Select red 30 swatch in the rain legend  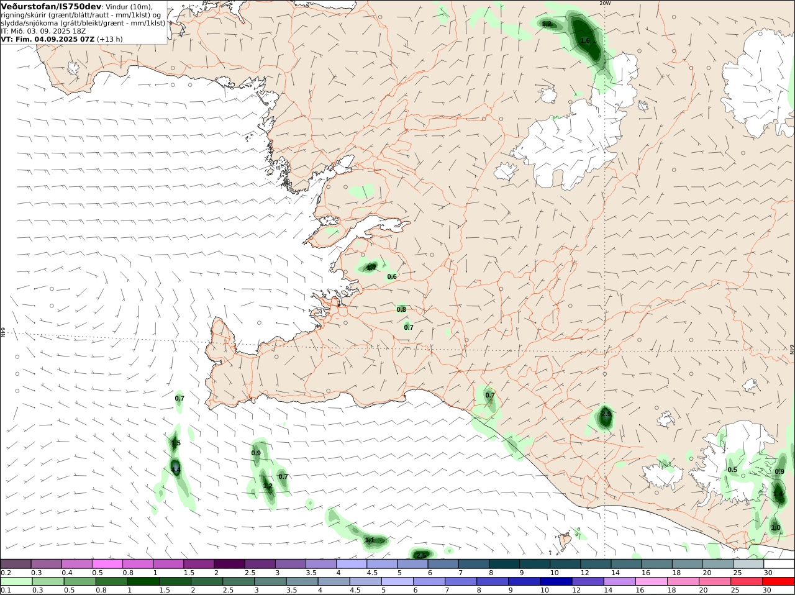779,582
